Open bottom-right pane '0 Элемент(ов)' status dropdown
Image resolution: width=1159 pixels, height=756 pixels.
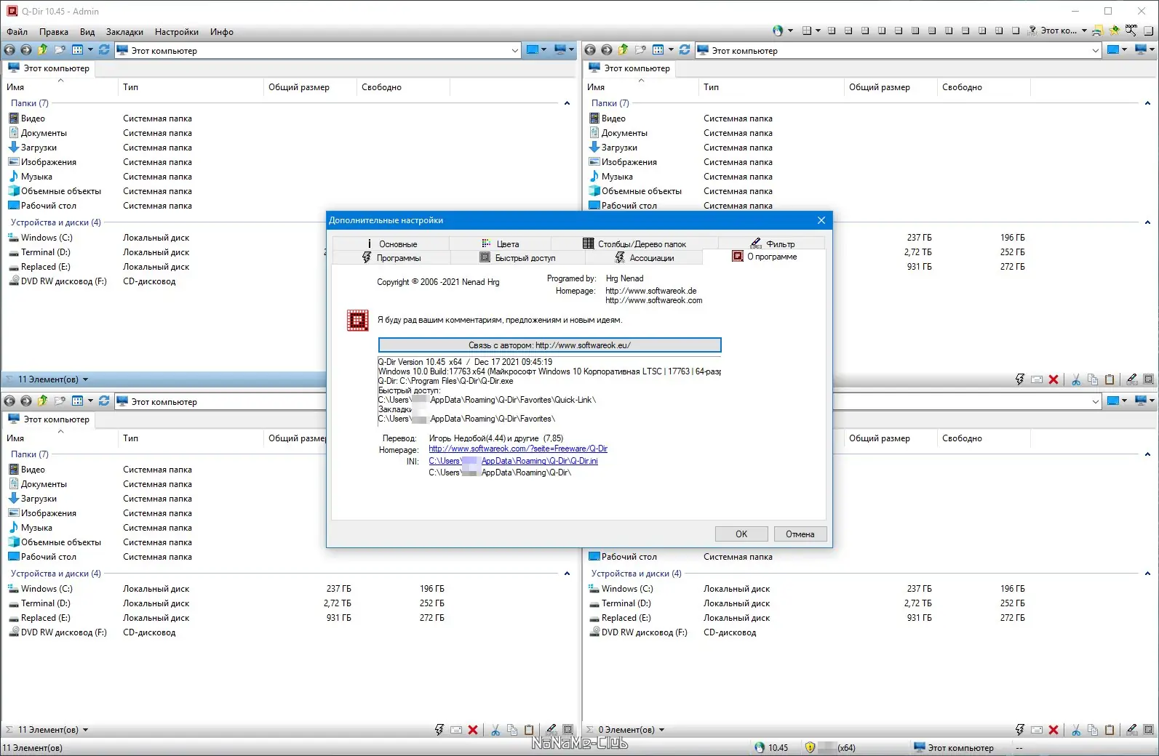click(661, 730)
